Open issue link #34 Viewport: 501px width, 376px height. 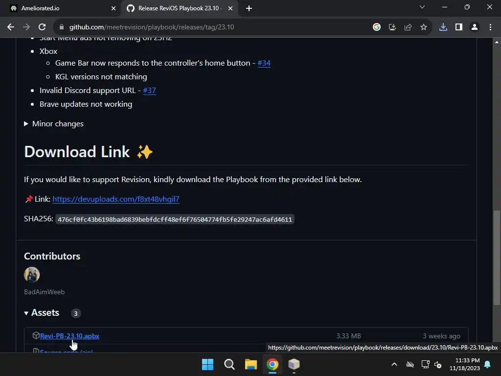(x=264, y=63)
